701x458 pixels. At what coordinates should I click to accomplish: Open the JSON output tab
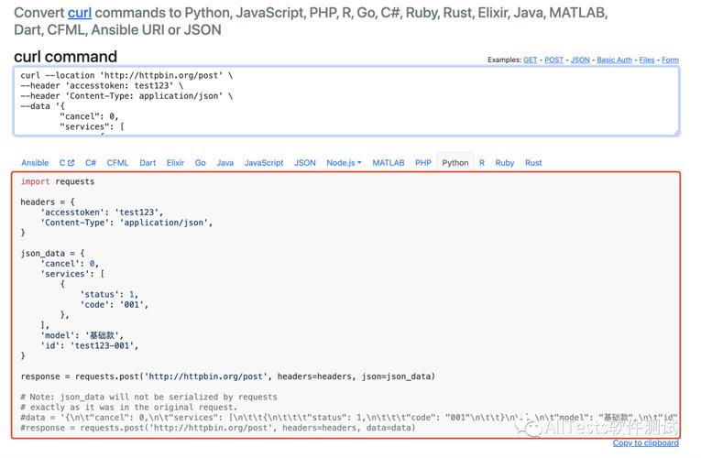tap(305, 163)
